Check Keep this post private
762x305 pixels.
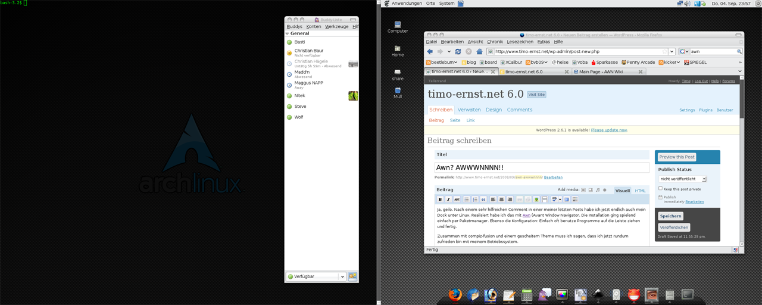coord(660,189)
